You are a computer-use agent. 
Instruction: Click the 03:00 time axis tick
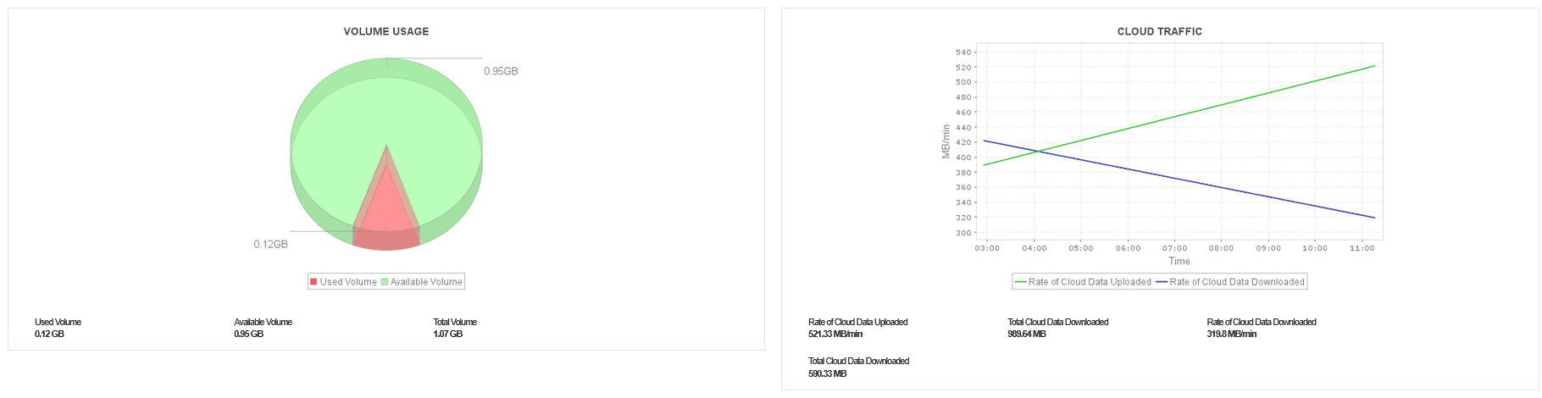pyautogui.click(x=987, y=248)
